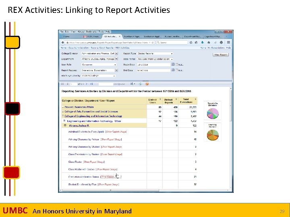290x217 pixels.
Task: Open the Provost / Academic Affairs link
Action: [x=79, y=107]
